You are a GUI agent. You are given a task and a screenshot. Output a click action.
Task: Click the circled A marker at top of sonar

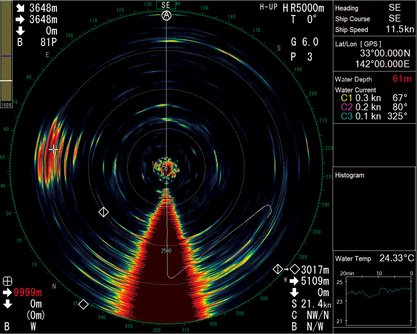pos(166,15)
